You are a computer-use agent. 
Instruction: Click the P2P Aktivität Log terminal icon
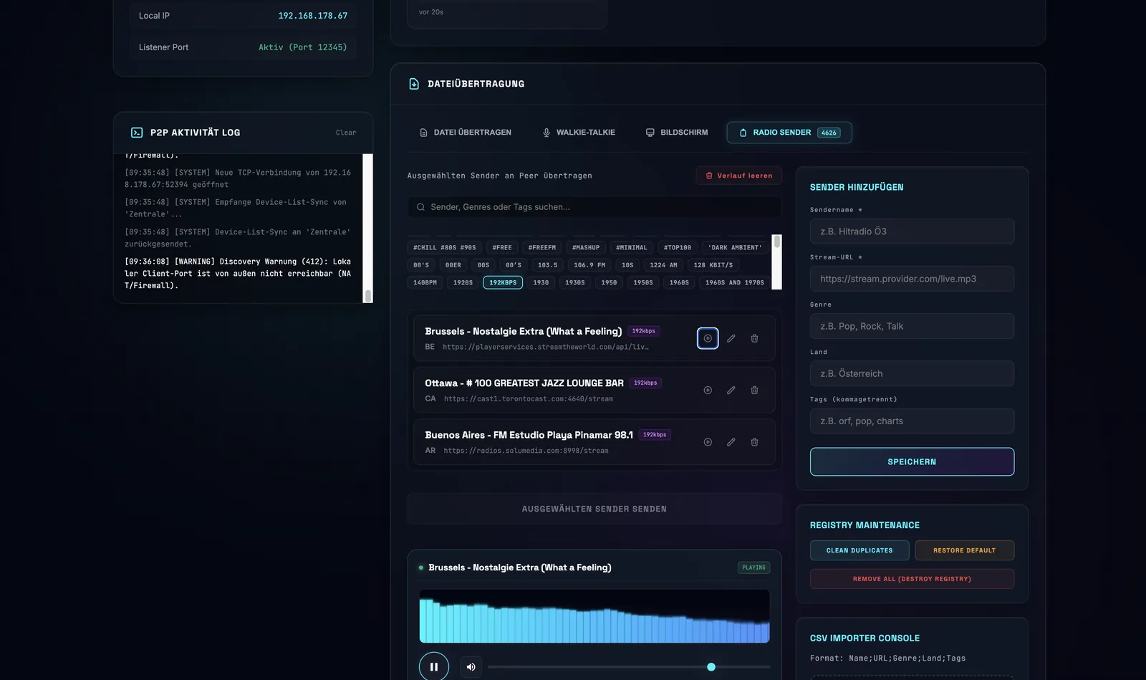tap(137, 133)
